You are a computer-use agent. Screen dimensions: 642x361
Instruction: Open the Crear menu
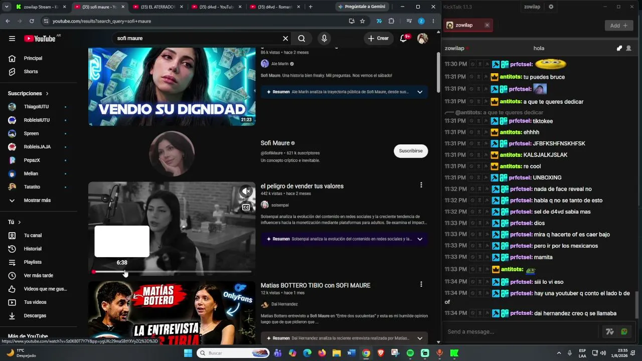378,39
